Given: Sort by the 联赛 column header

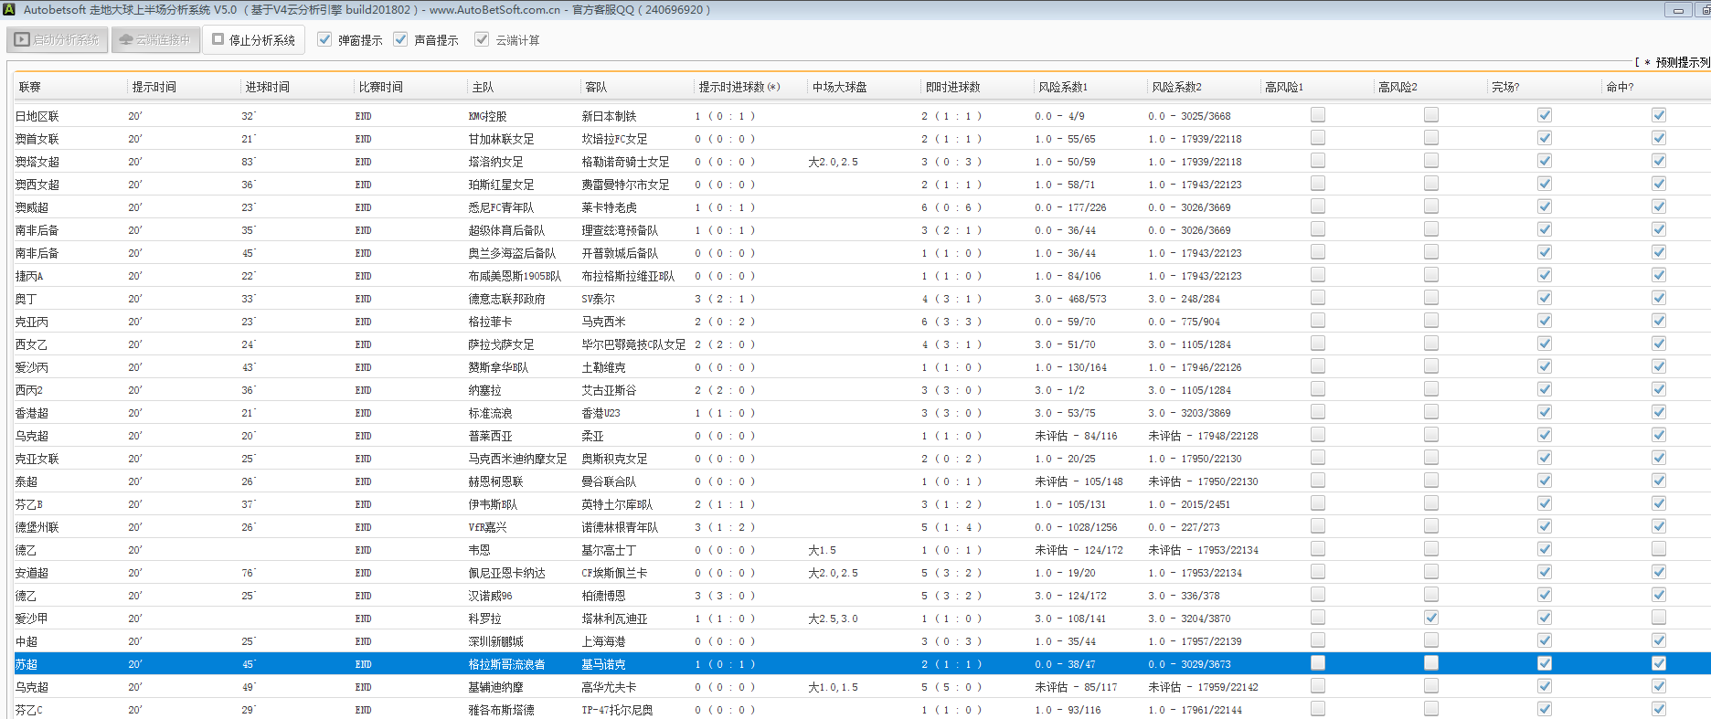Looking at the screenshot, I should (x=30, y=88).
